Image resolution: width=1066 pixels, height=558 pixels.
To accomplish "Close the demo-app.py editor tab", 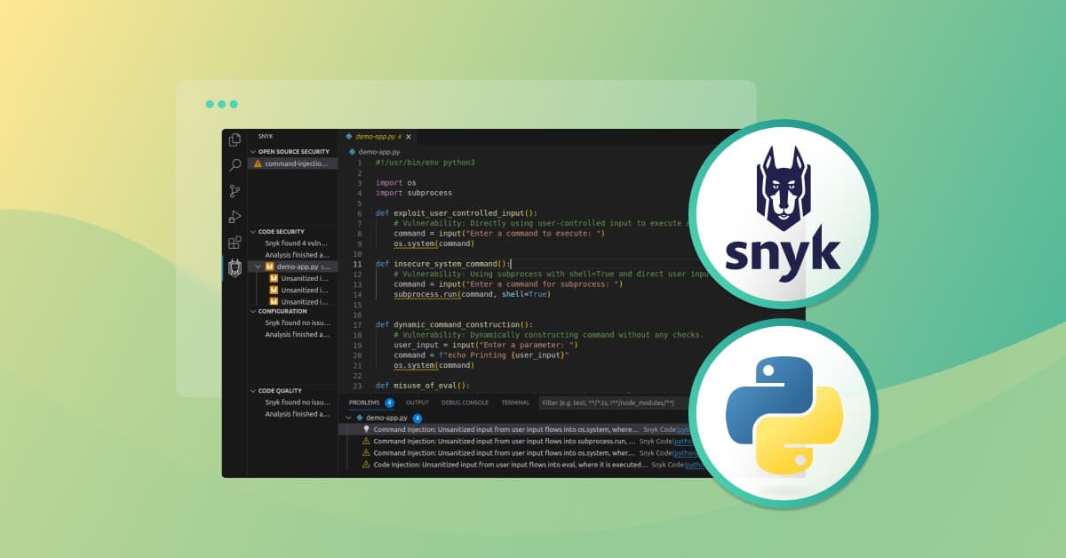I will (x=409, y=137).
